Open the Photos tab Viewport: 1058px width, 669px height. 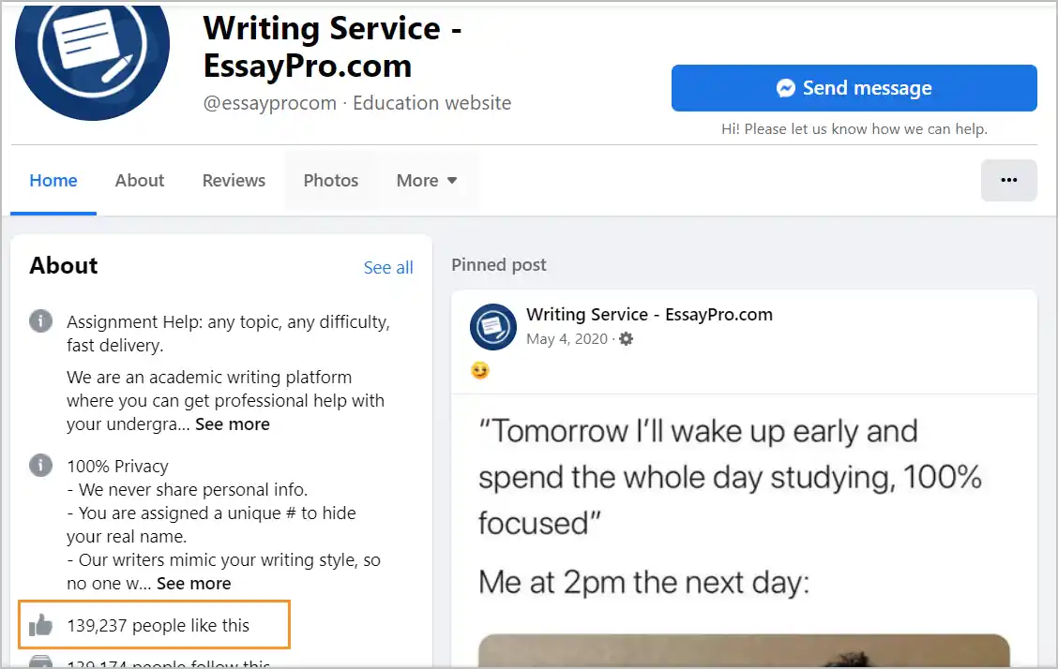pos(330,181)
